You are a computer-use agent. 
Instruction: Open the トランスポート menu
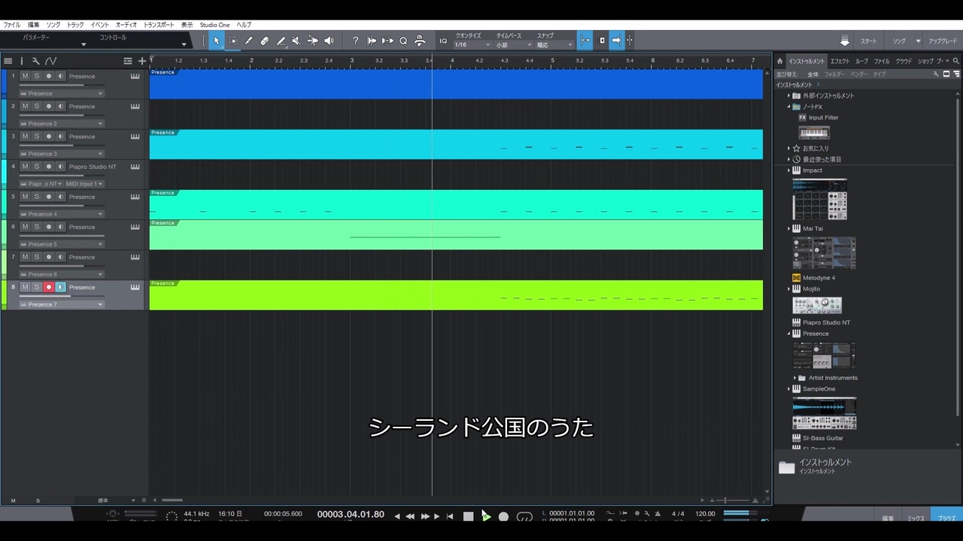click(x=159, y=25)
